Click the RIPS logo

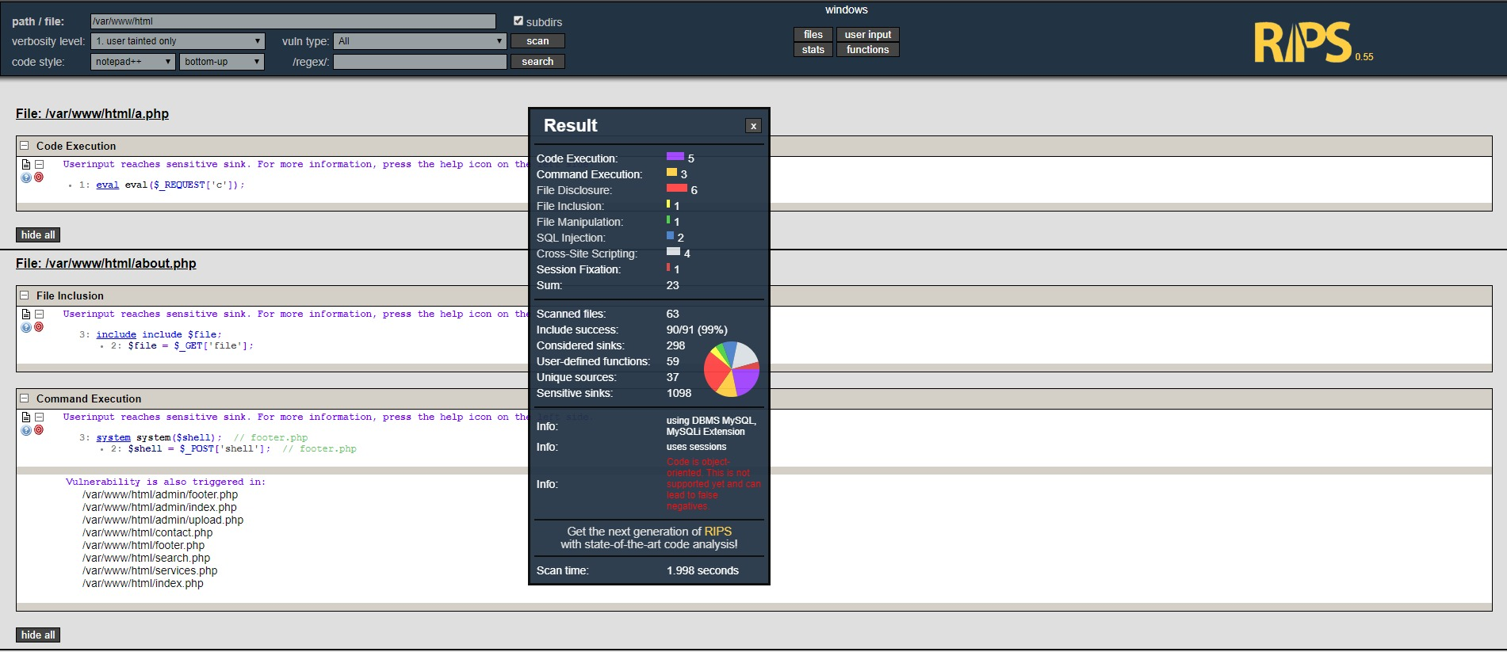point(1302,43)
